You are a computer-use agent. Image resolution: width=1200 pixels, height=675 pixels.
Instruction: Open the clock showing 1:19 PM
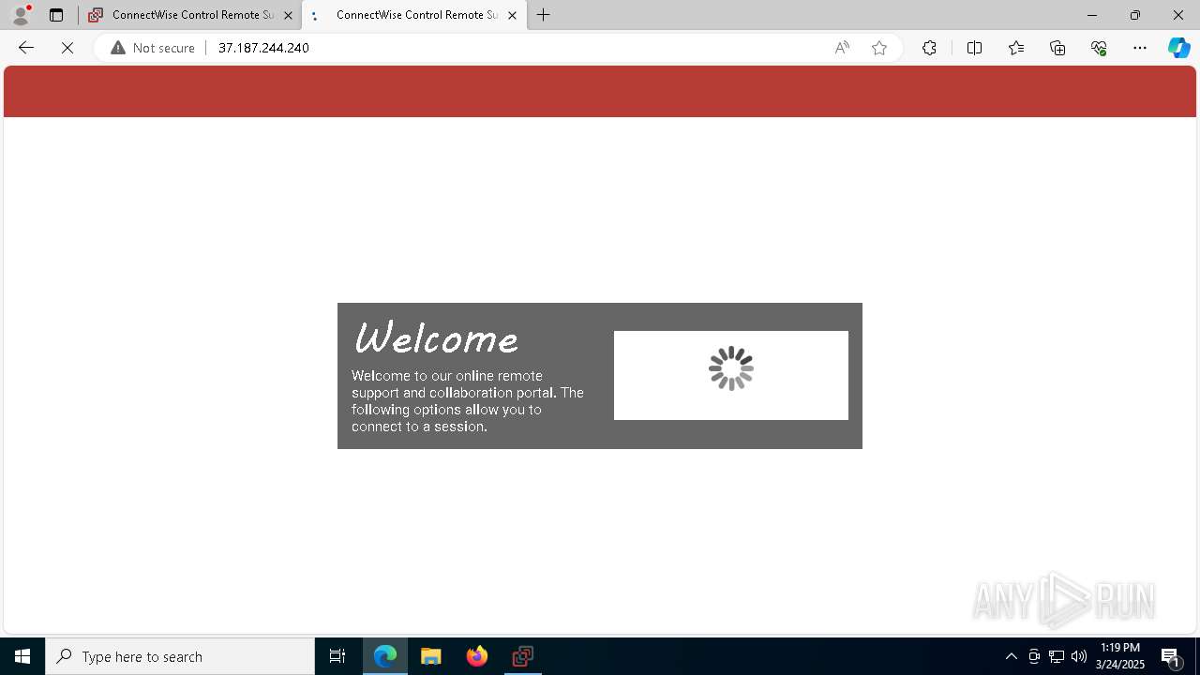(1120, 656)
